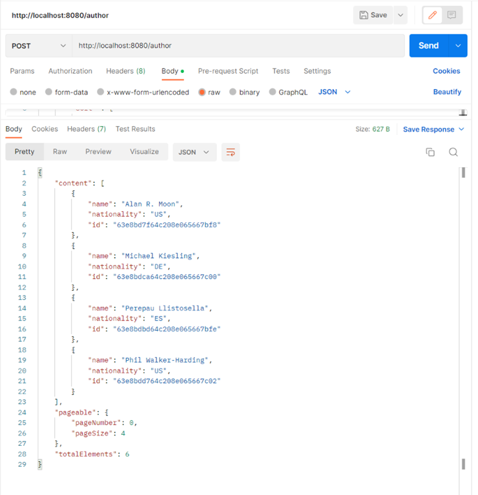Image resolution: width=478 pixels, height=495 pixels.
Task: Select the raw body type radio
Action: 202,92
